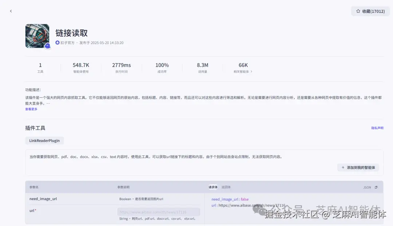Click the url input field with placeholder

158,211
